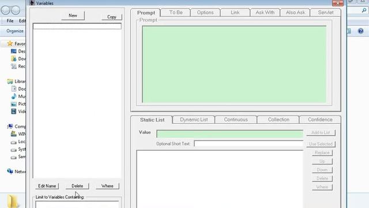The height and width of the screenshot is (208, 369).
Task: Click the Optional Short Text field
Action: [248, 144]
